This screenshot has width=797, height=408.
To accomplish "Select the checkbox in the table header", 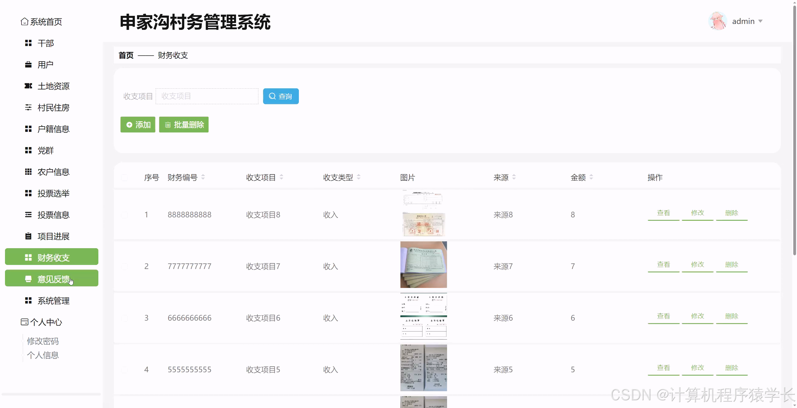I will click(125, 178).
